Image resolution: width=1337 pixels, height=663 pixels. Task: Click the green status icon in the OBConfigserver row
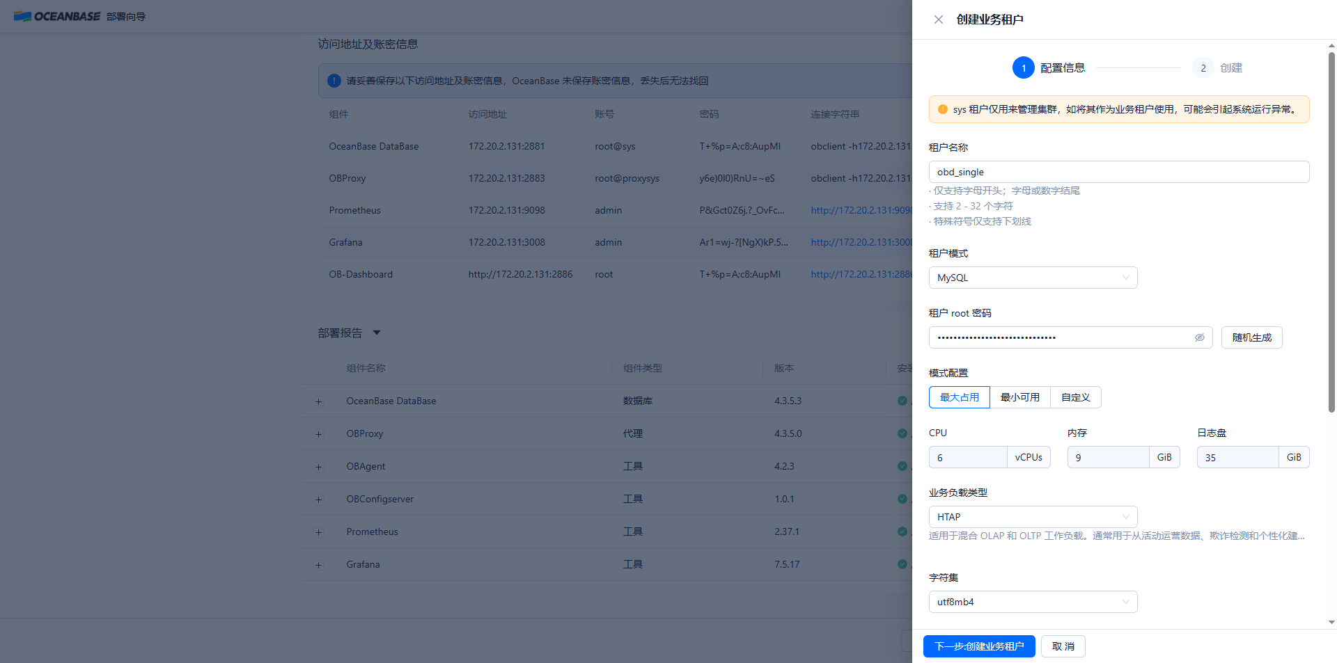[x=902, y=499]
